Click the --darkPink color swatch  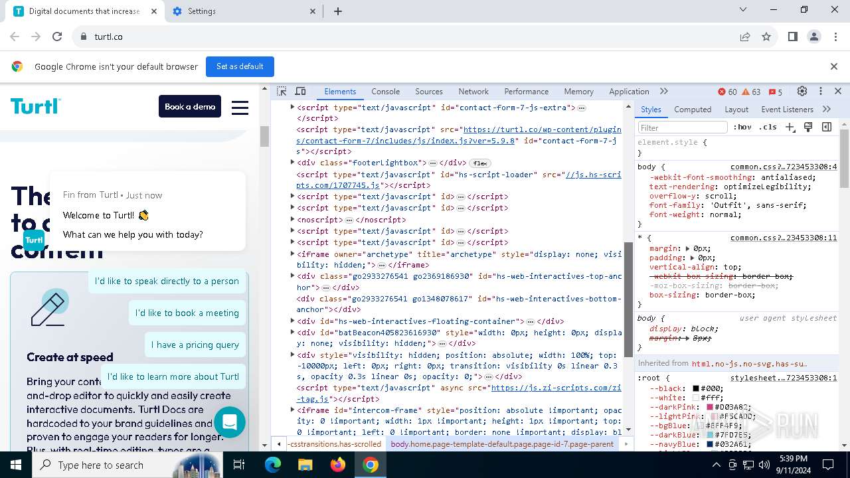point(710,407)
